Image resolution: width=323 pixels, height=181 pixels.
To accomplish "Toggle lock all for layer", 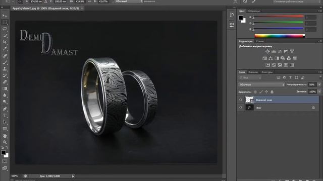I will point(272,92).
